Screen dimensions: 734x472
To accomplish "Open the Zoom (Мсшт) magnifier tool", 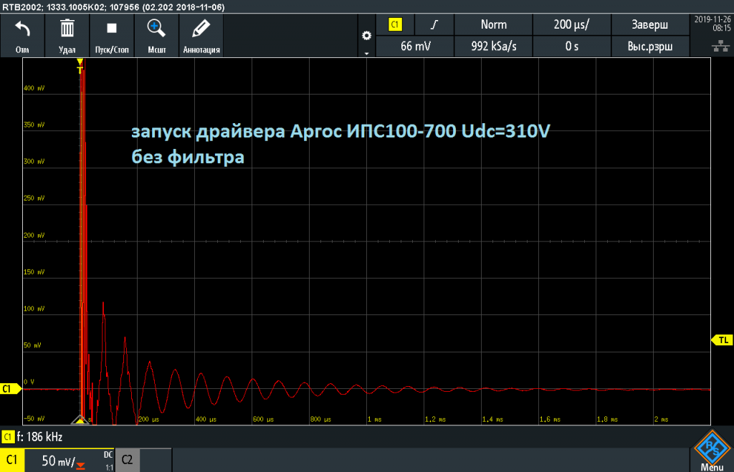I will (x=156, y=29).
